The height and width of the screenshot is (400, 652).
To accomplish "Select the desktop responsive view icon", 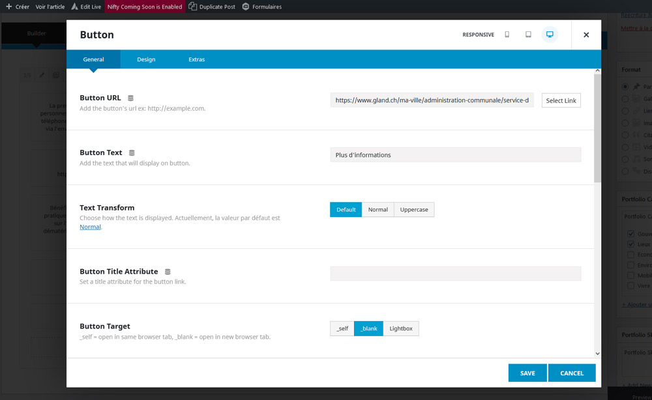I will [550, 35].
